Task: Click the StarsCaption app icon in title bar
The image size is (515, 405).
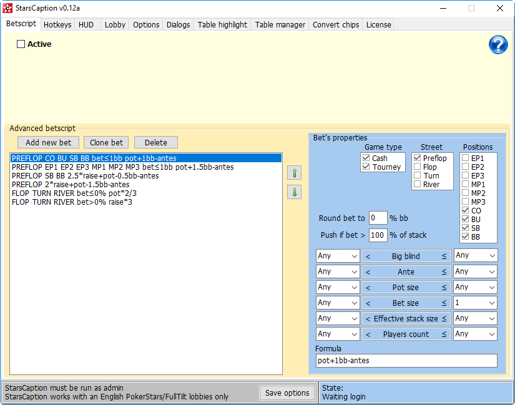Action: tap(7, 8)
